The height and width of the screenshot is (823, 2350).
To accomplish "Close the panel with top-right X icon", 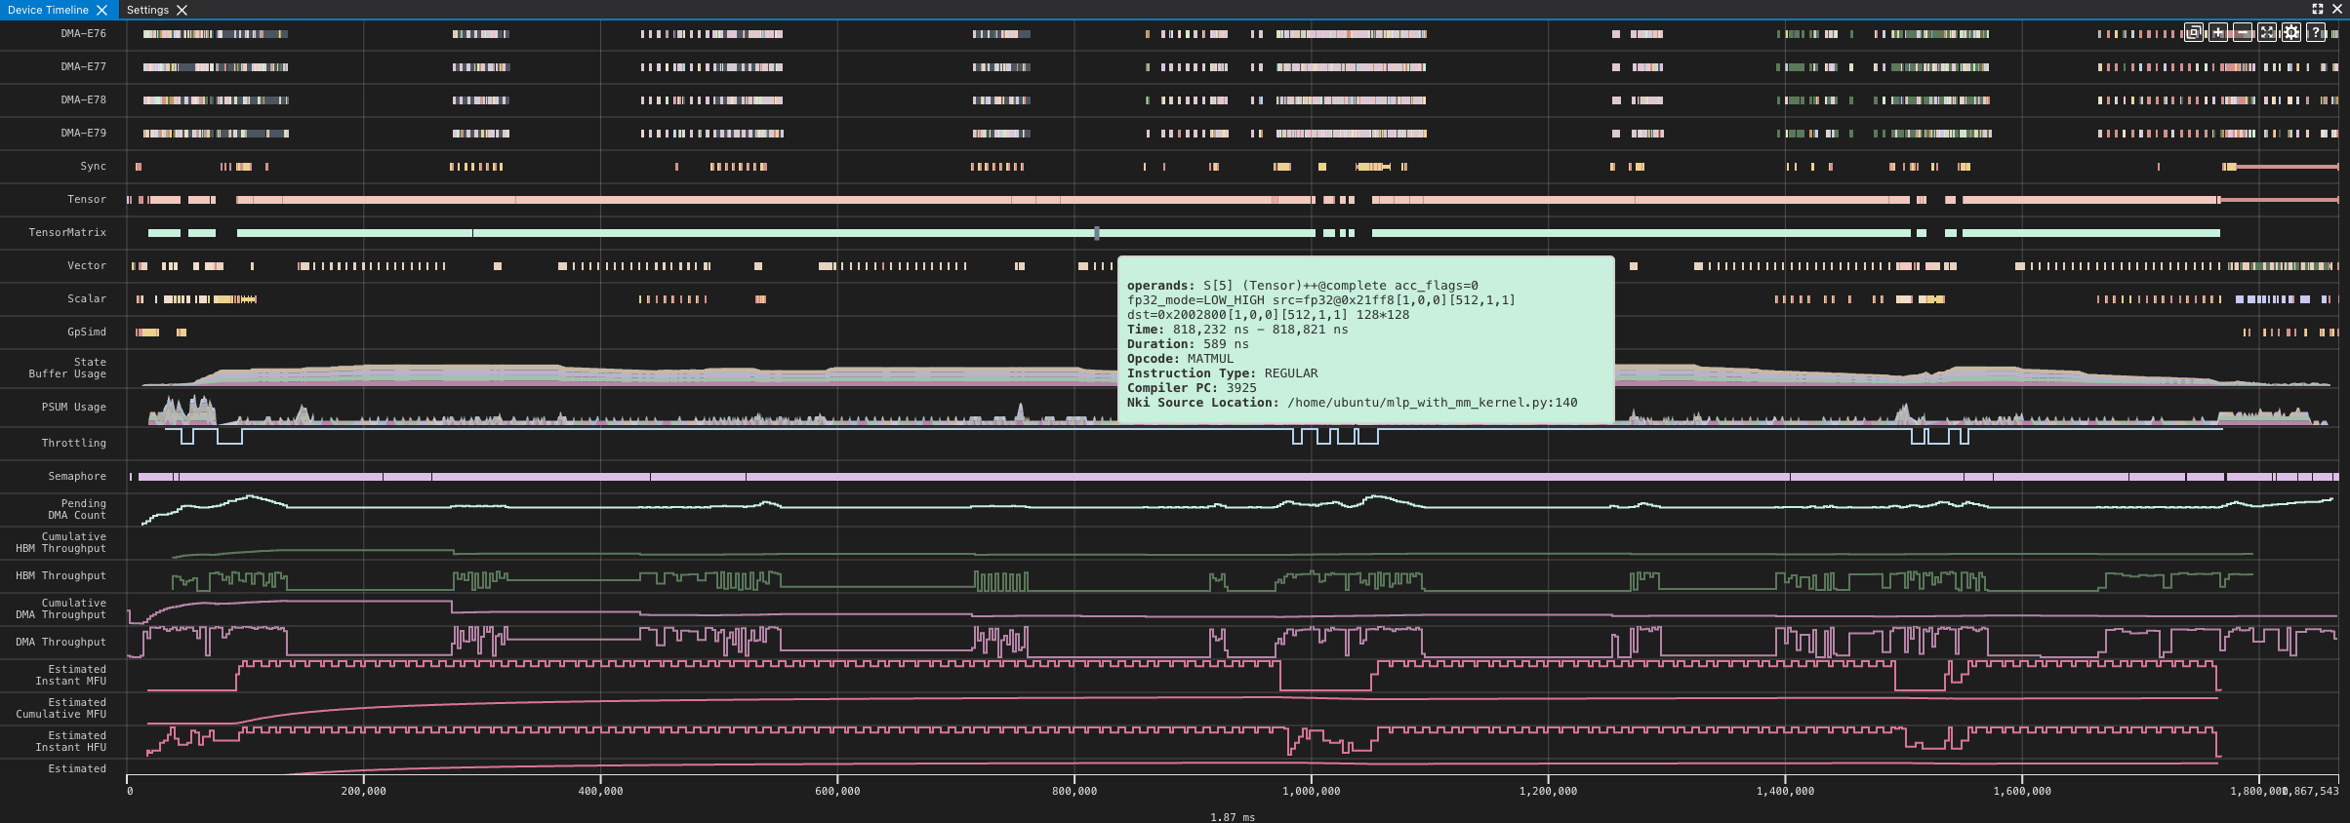I will point(2337,9).
